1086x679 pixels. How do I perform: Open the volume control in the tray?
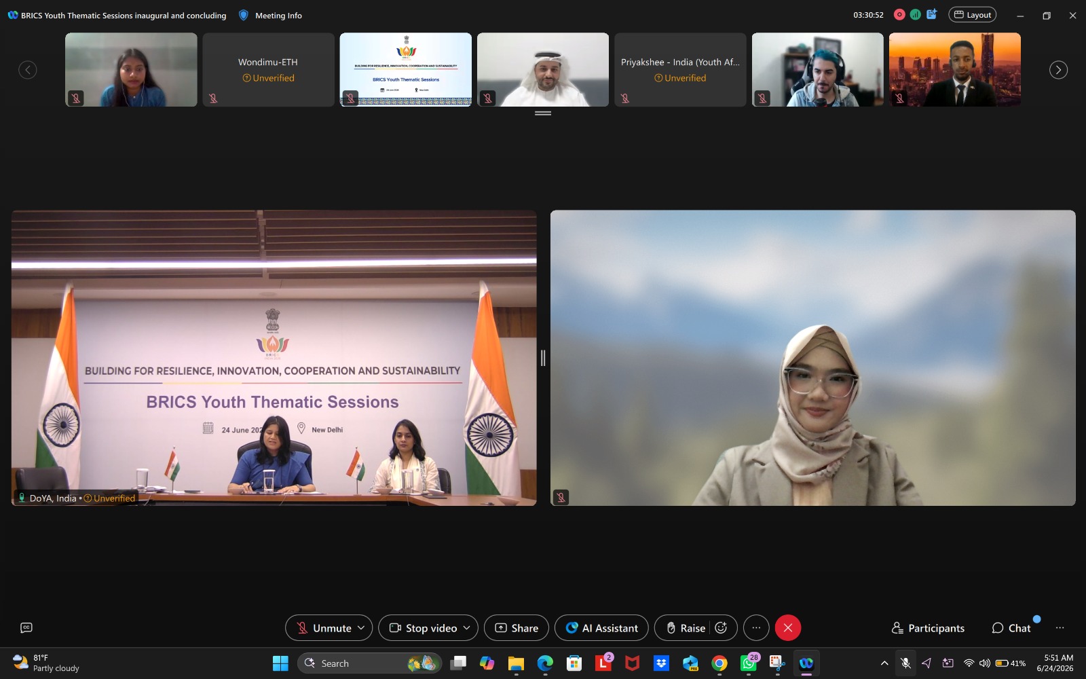[985, 663]
